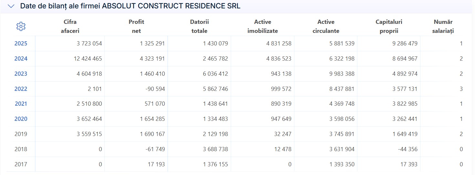Image resolution: width=475 pixels, height=175 pixels.
Task: Click the Număr salariați column header
Action: point(443,26)
